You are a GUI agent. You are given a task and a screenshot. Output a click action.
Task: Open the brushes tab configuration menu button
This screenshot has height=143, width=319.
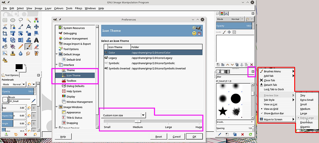tap(253, 71)
